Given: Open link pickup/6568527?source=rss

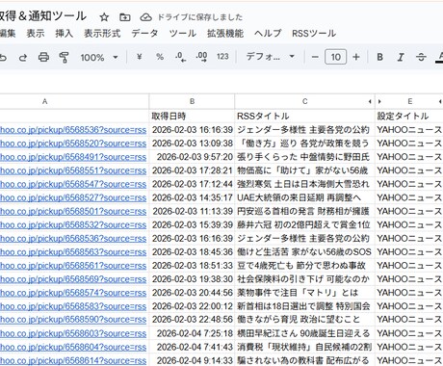Looking at the screenshot, I should pyautogui.click(x=73, y=197).
